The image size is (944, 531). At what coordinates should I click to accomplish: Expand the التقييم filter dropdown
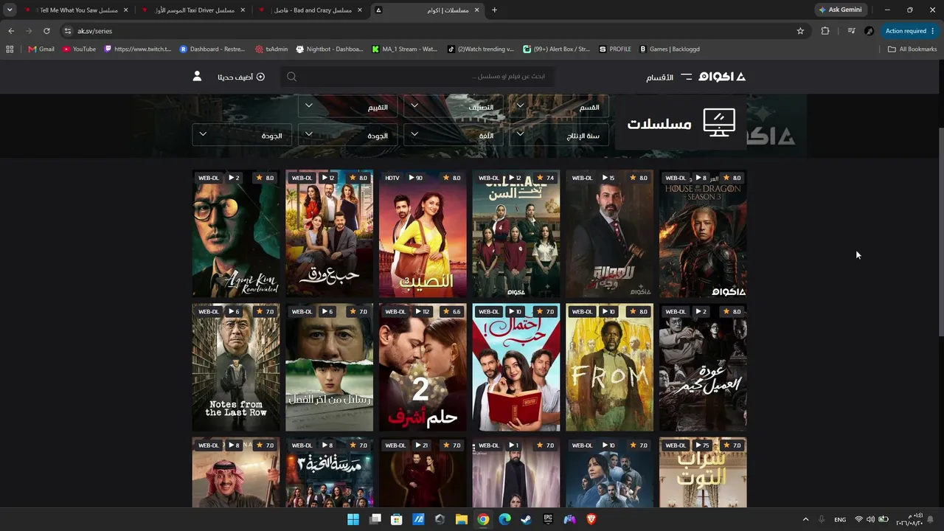click(347, 107)
